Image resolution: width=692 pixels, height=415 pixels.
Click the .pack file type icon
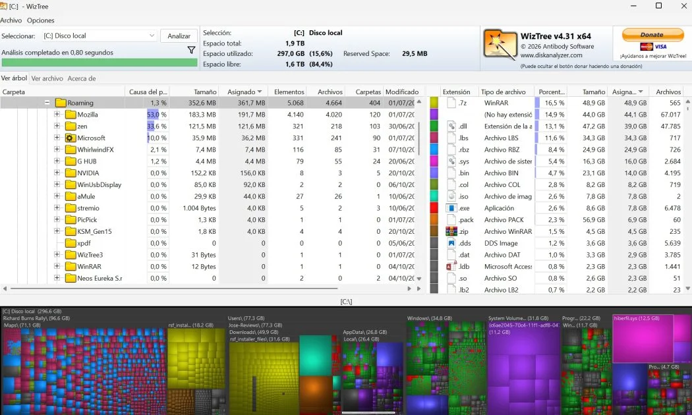coord(451,219)
